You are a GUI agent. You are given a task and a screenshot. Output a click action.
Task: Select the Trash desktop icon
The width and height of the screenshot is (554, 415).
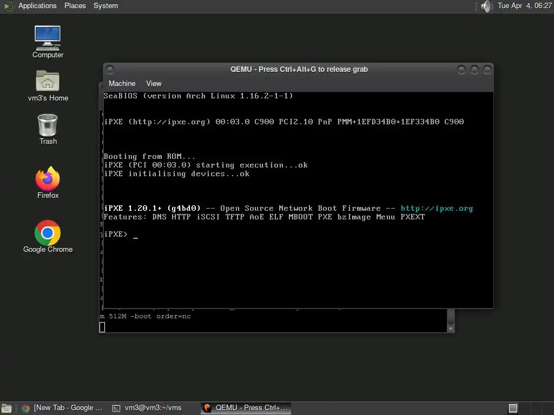(48, 129)
